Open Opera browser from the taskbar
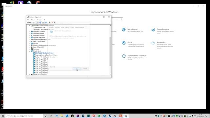 (x=94, y=116)
